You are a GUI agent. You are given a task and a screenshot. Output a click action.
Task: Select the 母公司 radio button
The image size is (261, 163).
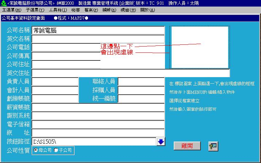point(36,150)
